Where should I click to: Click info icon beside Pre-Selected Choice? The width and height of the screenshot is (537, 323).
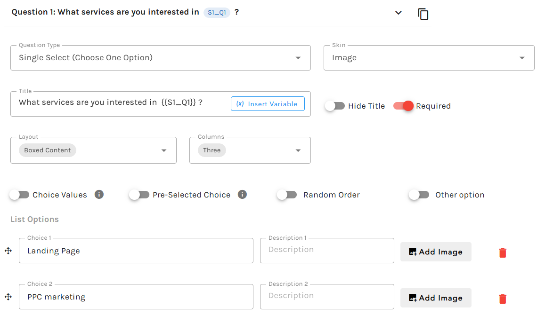[x=242, y=195]
